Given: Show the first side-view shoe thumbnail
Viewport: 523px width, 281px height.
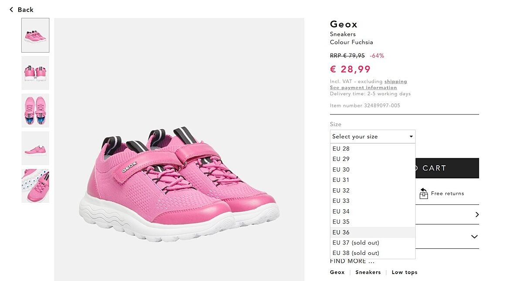Looking at the screenshot, I should coord(35,35).
